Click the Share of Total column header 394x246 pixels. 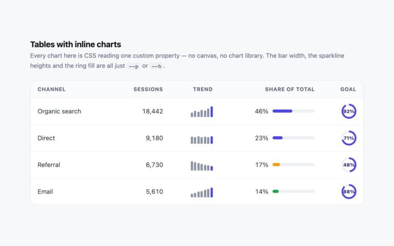[290, 89]
